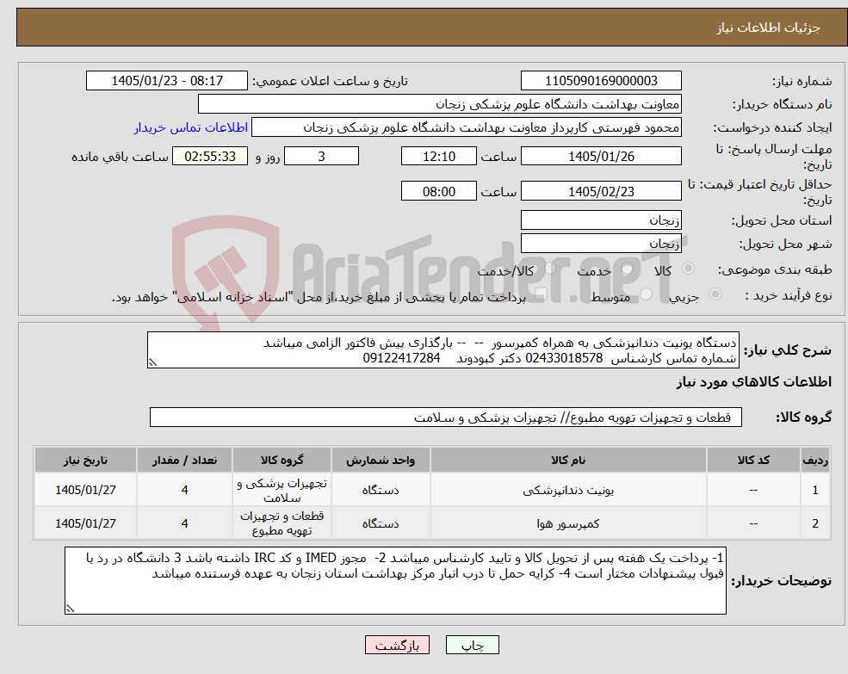The width and height of the screenshot is (848, 674).
Task: Click the need date cell in row 2
Action: pyautogui.click(x=85, y=523)
